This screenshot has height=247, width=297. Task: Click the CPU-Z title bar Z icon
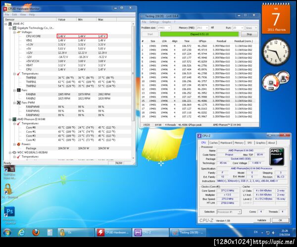[x=199, y=136]
